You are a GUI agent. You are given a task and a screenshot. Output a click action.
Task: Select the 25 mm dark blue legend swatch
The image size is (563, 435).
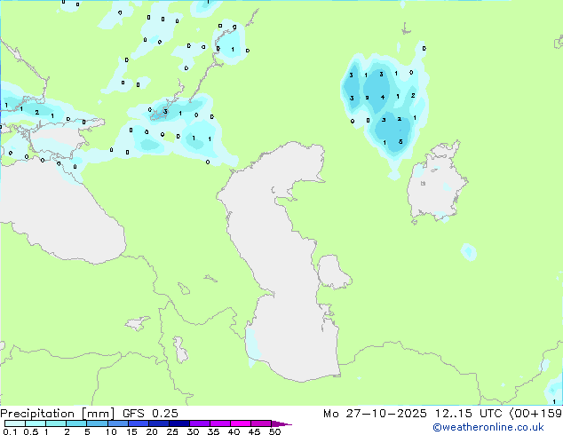click(x=179, y=423)
